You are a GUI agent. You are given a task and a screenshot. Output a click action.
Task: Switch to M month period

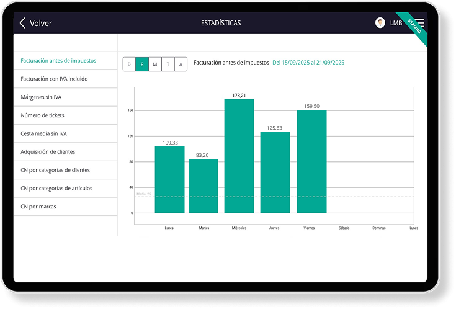click(x=155, y=64)
